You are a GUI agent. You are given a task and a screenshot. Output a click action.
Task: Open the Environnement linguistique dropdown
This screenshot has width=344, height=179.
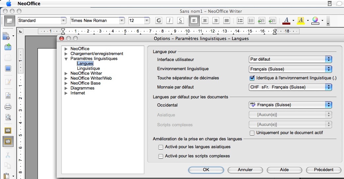click(290, 69)
